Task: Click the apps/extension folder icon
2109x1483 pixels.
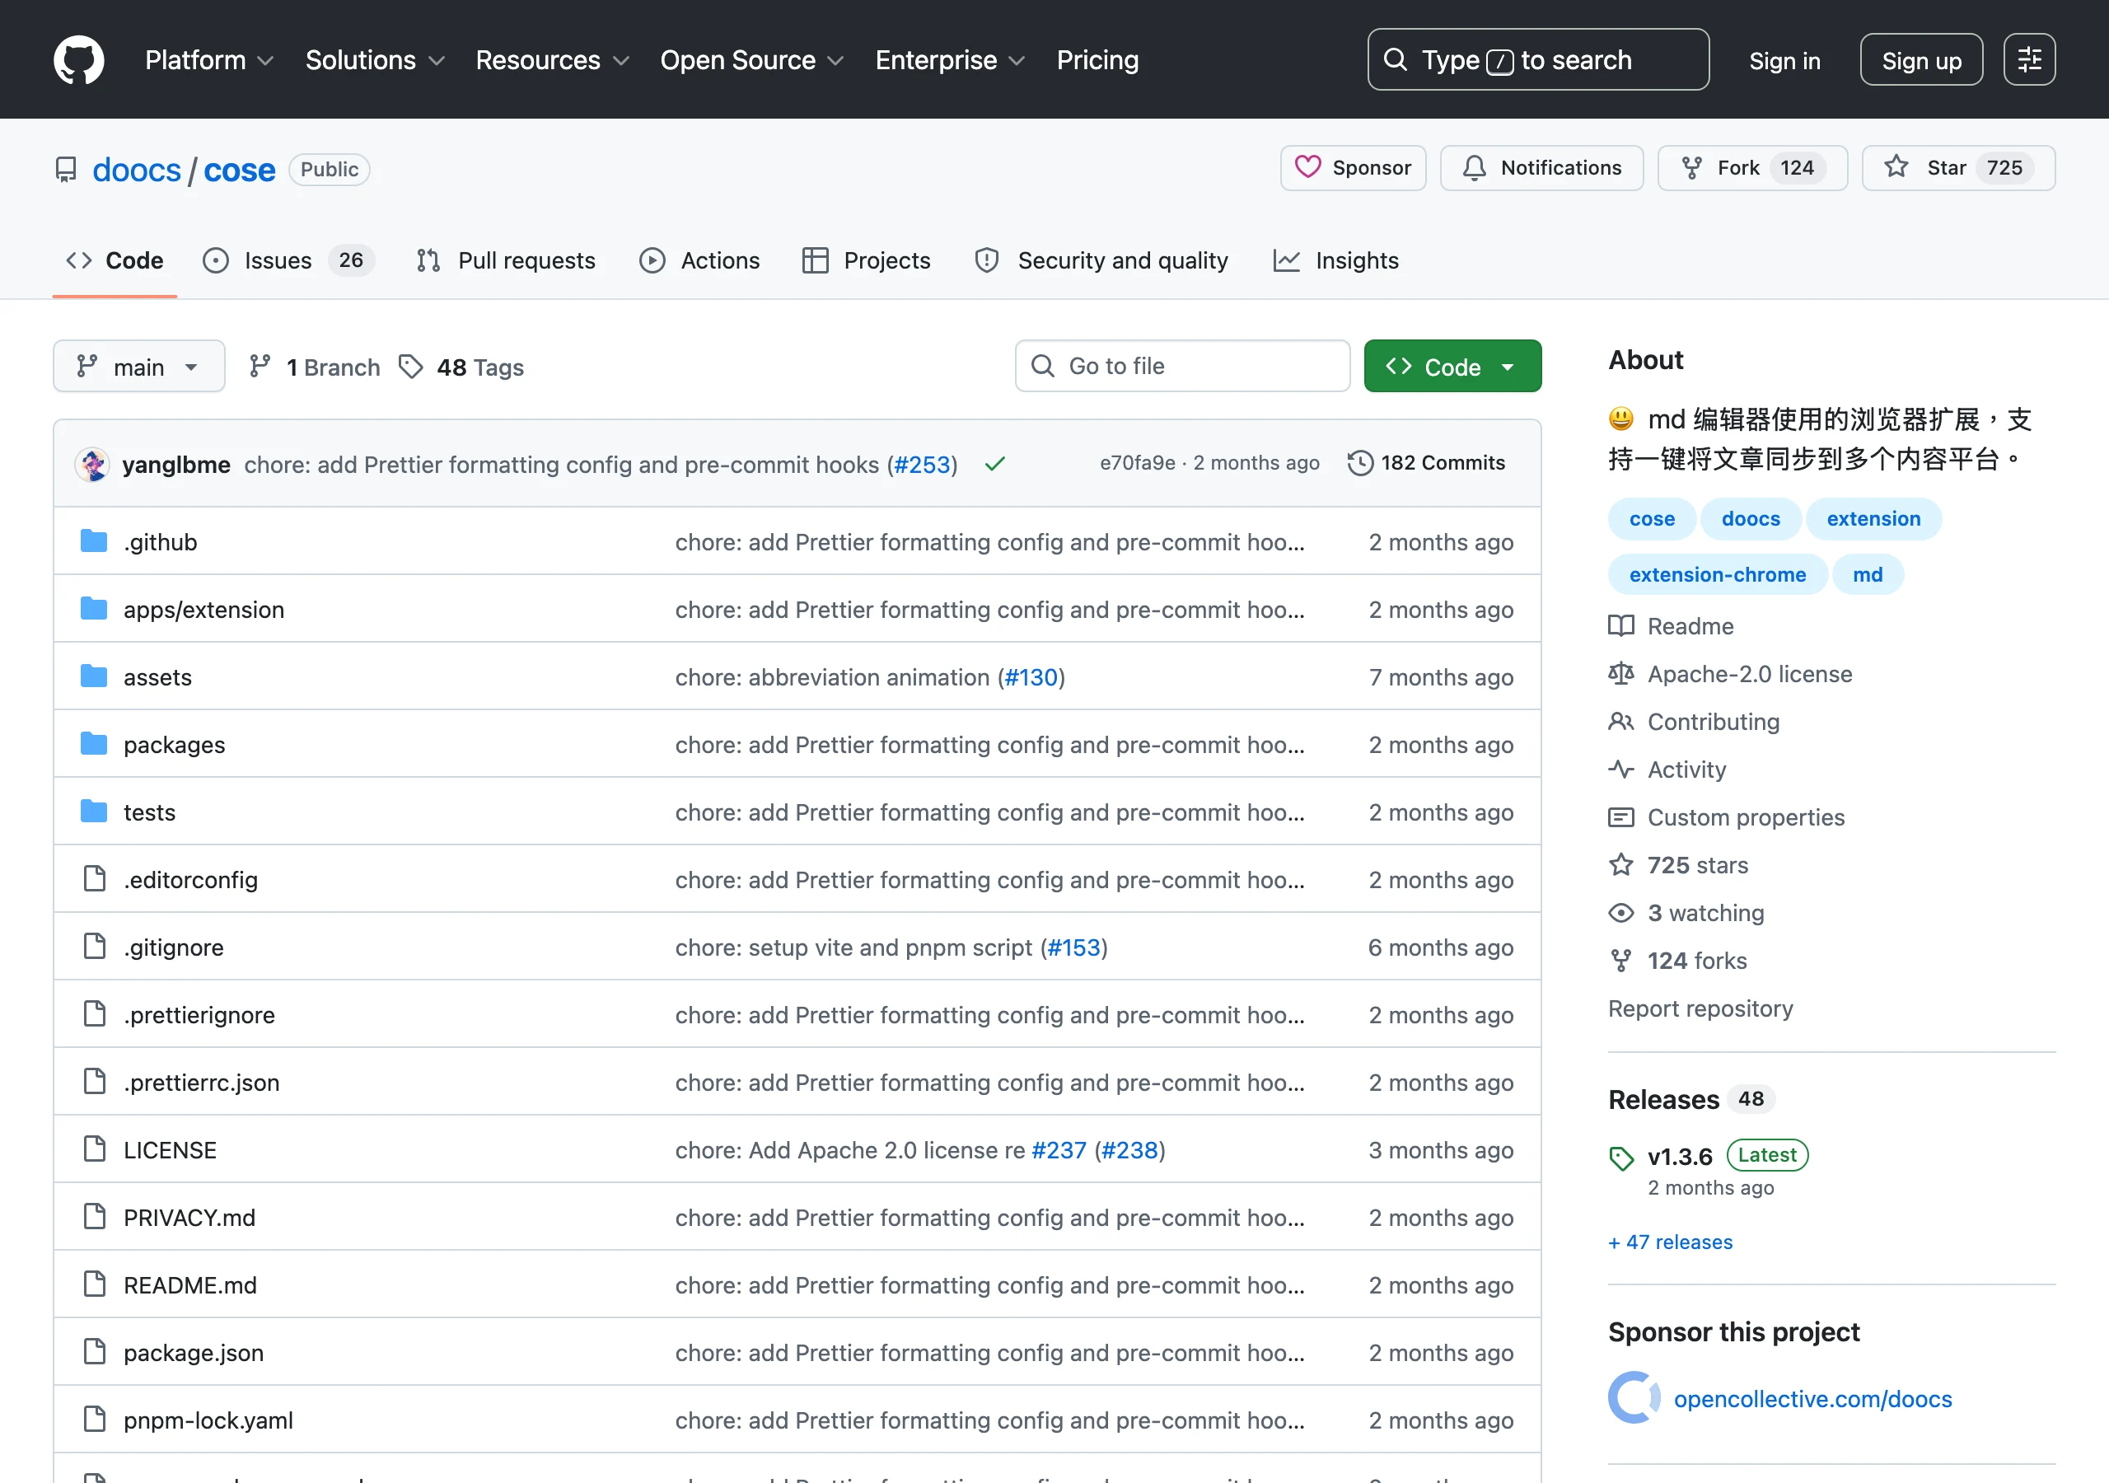Action: click(x=94, y=608)
